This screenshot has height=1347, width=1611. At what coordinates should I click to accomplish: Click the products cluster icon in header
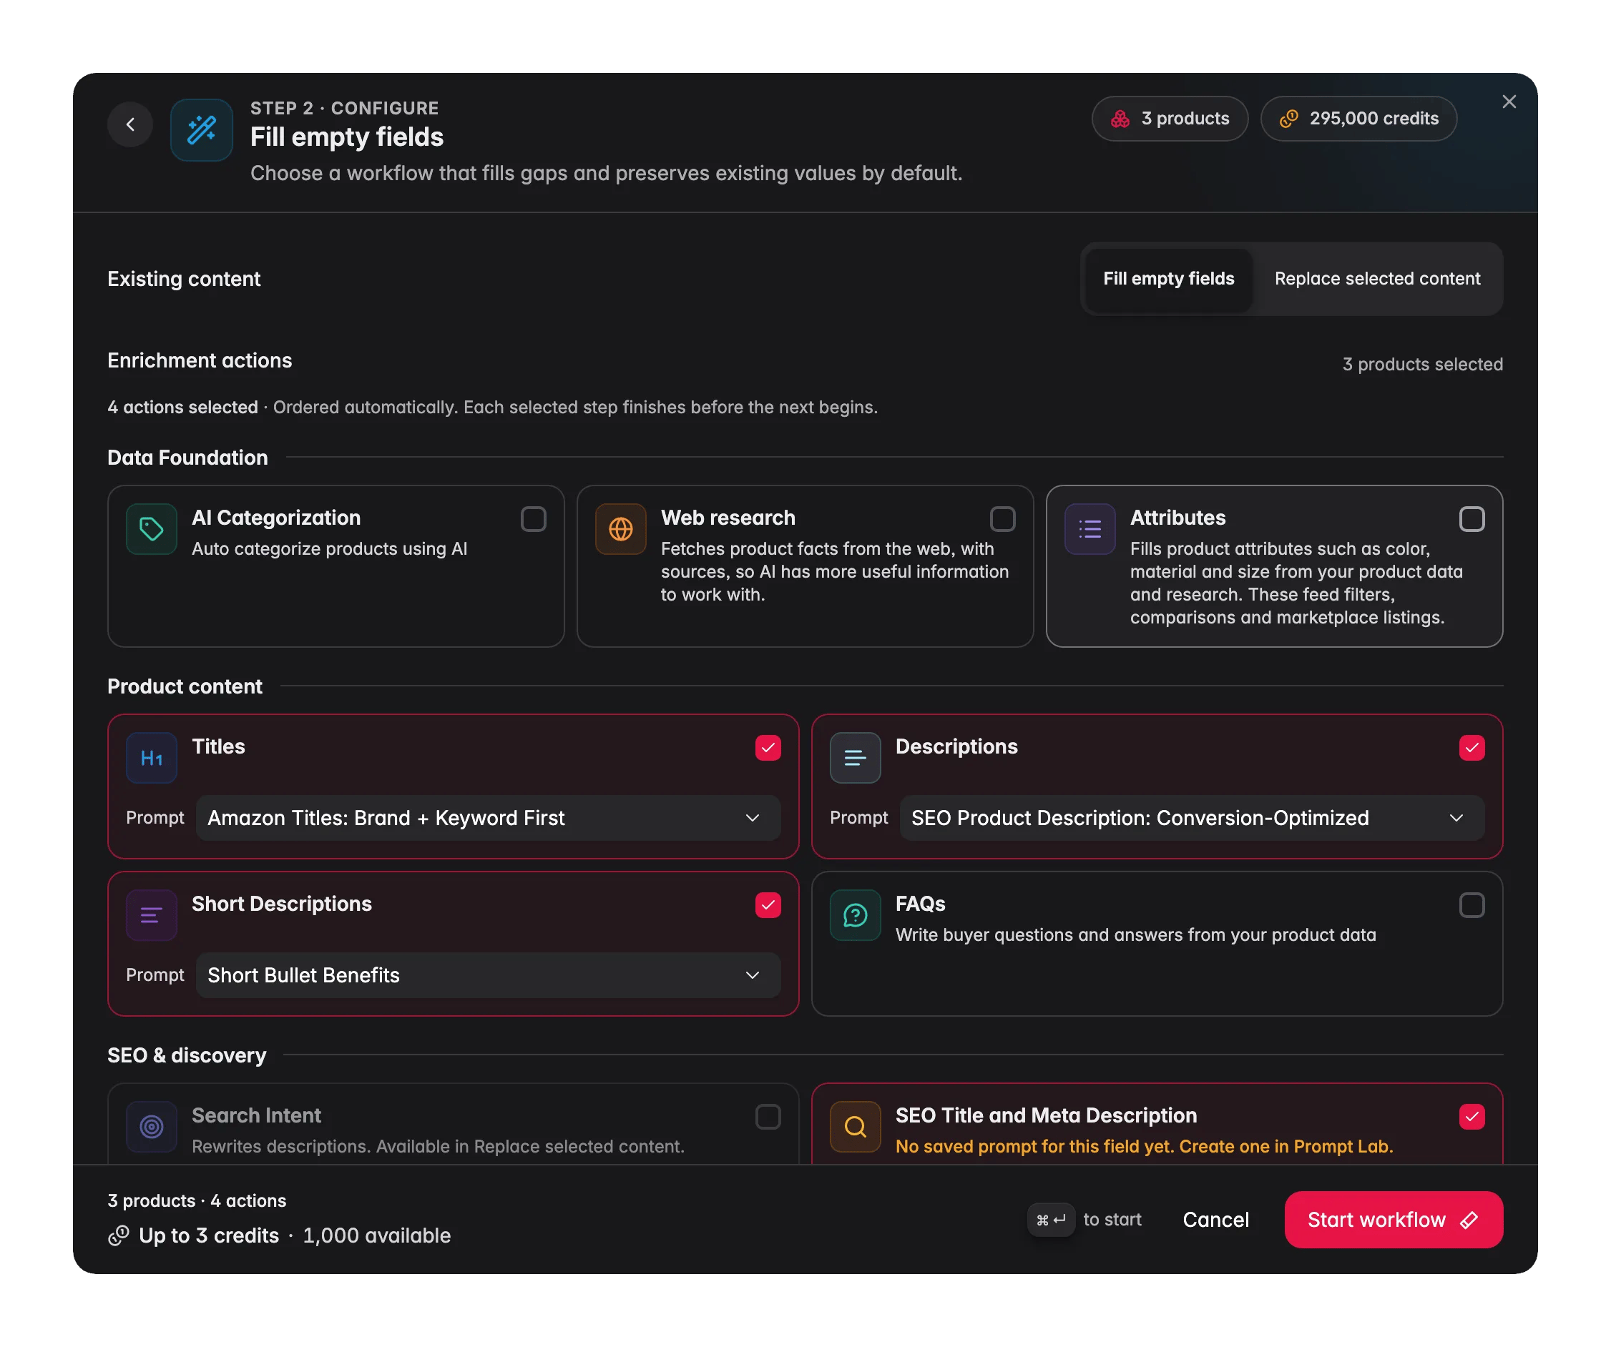pos(1120,119)
